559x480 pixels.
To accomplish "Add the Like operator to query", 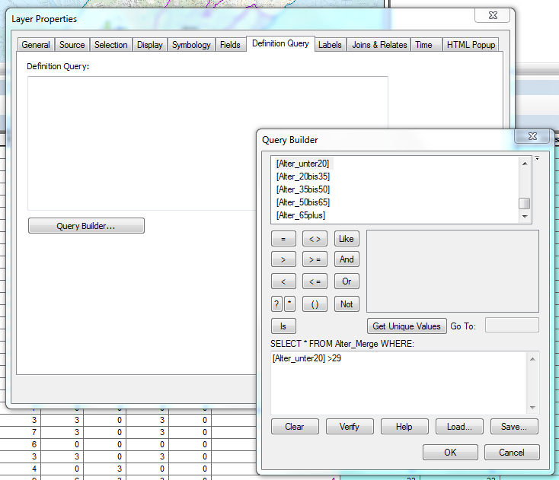I will (x=347, y=239).
